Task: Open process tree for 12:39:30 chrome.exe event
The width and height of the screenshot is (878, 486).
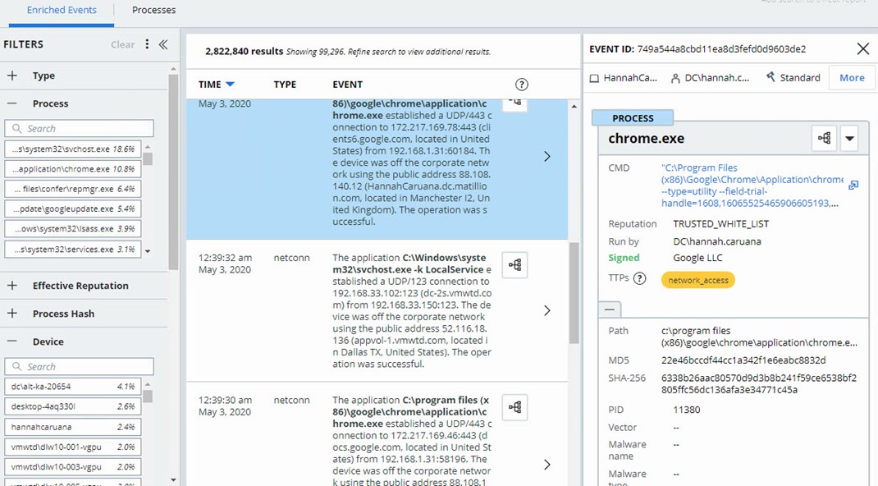Action: (x=514, y=407)
